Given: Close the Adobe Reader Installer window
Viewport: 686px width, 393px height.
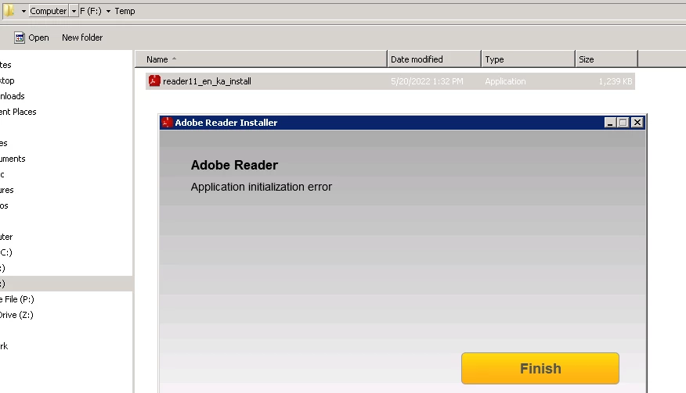Looking at the screenshot, I should click(x=637, y=123).
